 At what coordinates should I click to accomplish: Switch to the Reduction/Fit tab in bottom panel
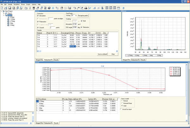48,123
